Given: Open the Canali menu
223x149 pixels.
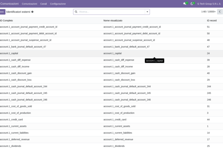Looking at the screenshot, I should pos(43,4).
